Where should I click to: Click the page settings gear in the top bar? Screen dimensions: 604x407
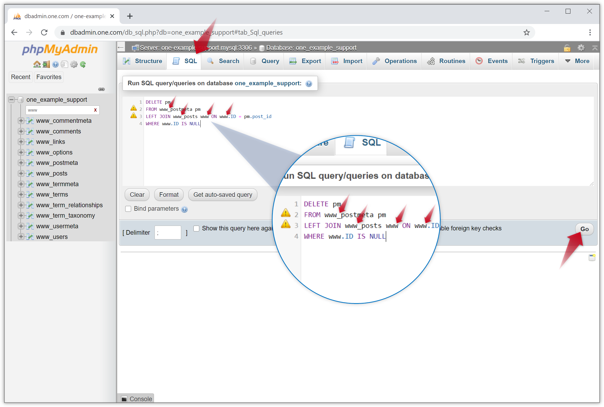[581, 48]
